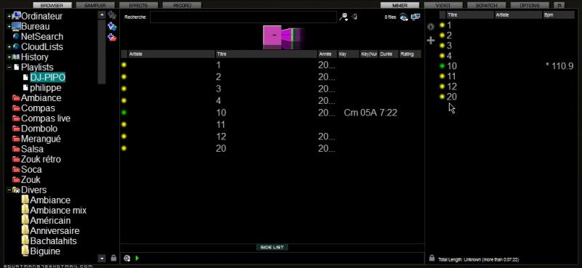Click the SIDE LIST button

pyautogui.click(x=272, y=247)
